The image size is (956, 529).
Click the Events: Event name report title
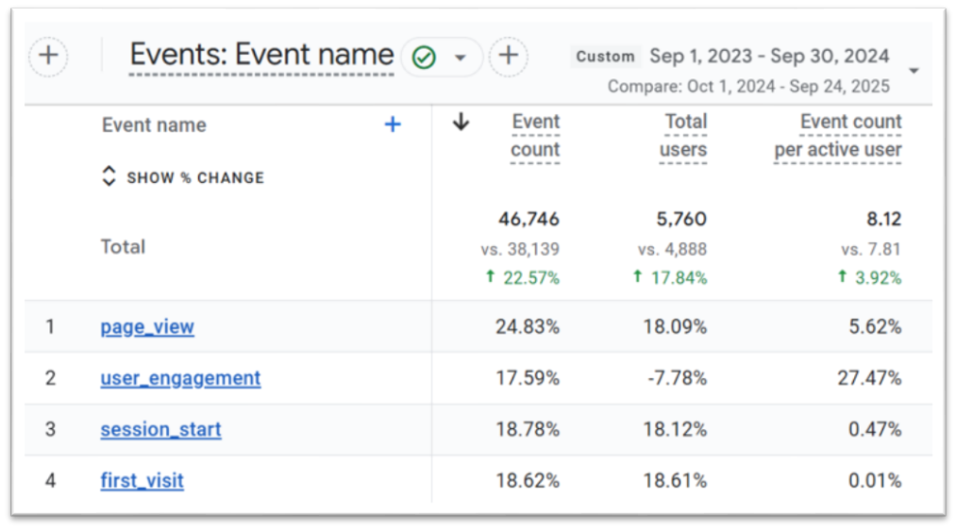(x=261, y=56)
